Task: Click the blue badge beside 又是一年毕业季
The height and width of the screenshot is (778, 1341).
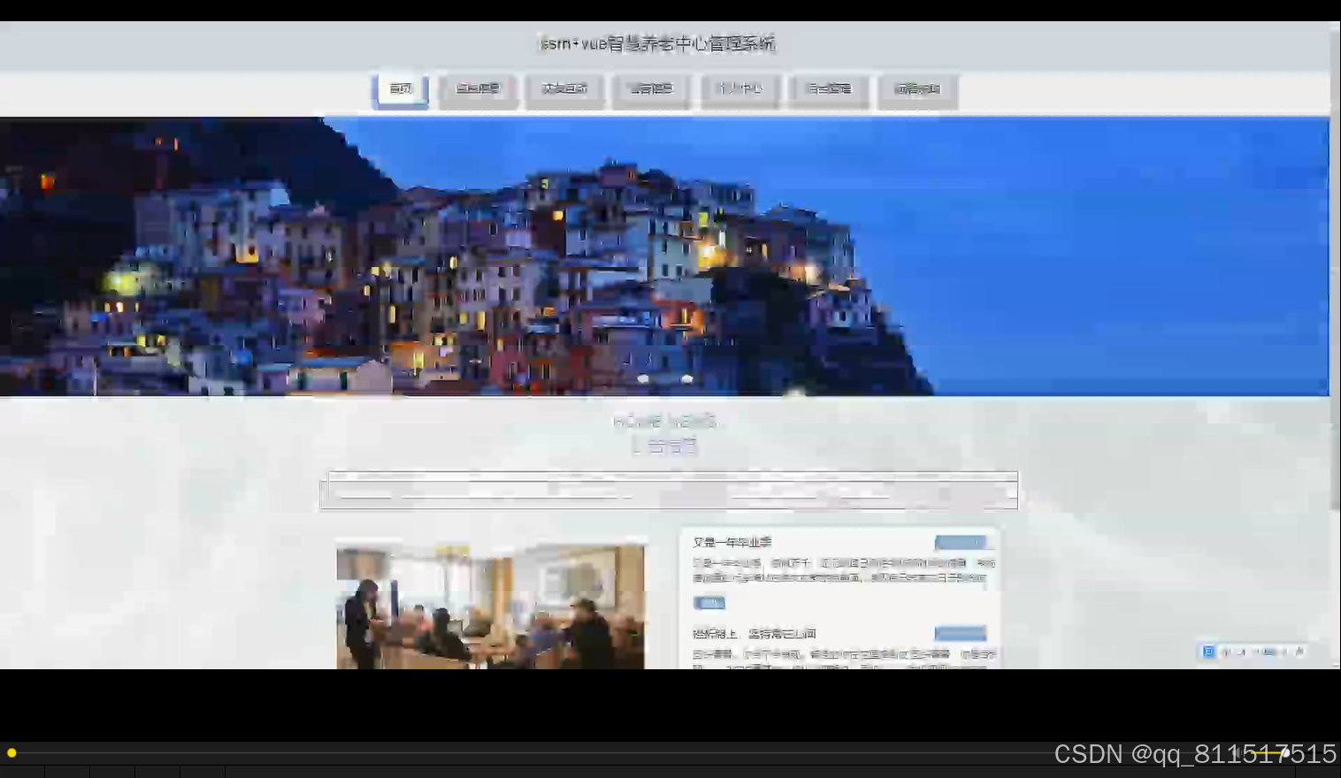Action: [x=960, y=542]
